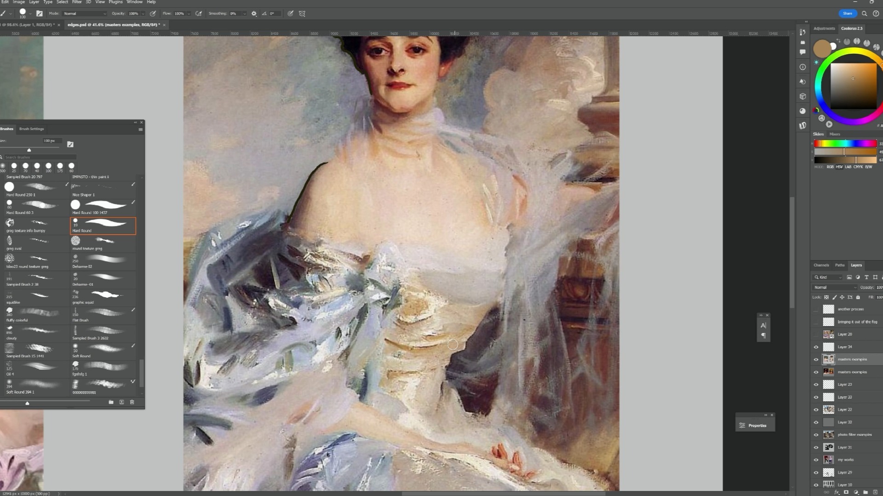
Task: Click the blue Share button
Action: 848,13
